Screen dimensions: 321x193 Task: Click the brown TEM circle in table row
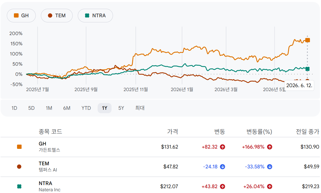[x=19, y=167]
